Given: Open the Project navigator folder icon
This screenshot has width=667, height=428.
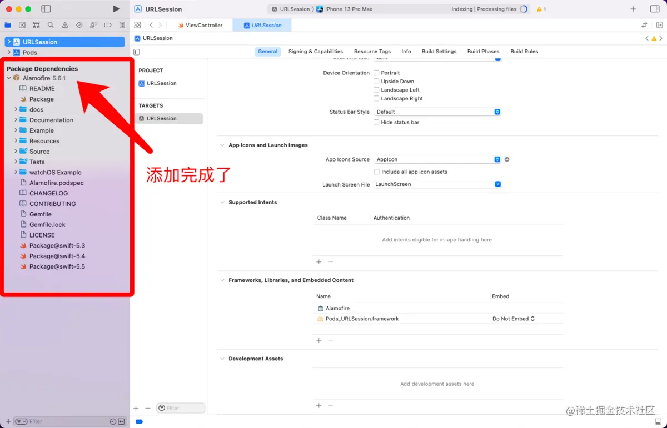Looking at the screenshot, I should click(8, 25).
